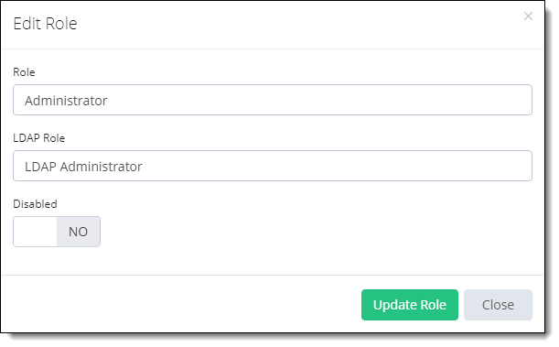Toggle the Disabled switch
This screenshot has width=559, height=347.
(57, 232)
